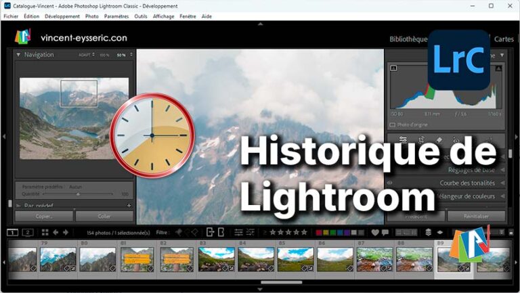
Task: Click the Navigation preview image
Action: (x=74, y=118)
